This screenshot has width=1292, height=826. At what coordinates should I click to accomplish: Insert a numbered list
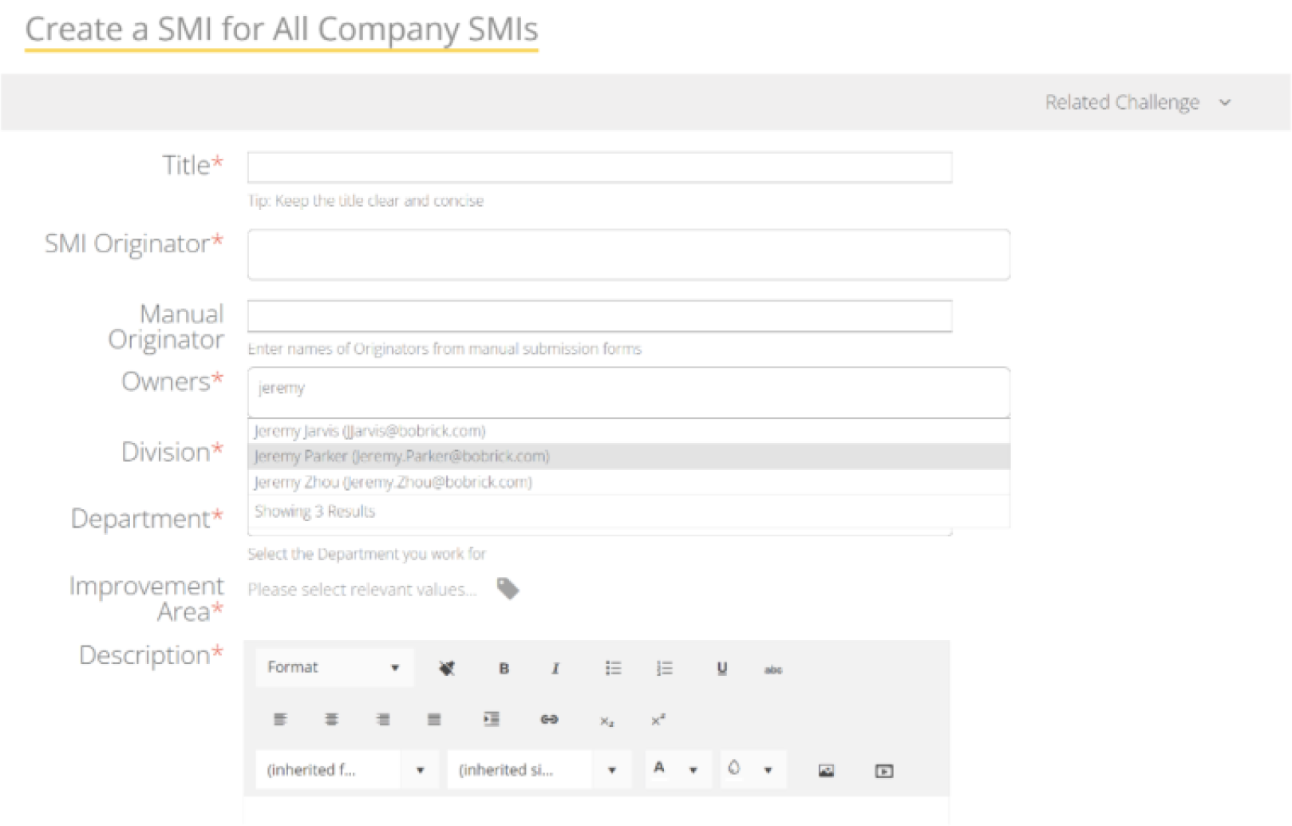click(664, 668)
